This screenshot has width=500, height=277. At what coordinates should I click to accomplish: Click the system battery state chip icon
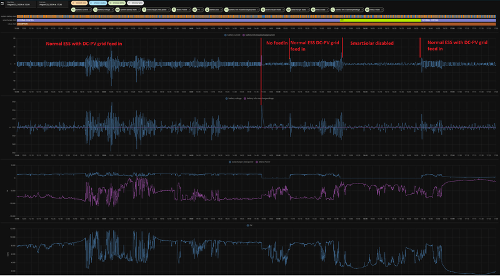pos(117,9)
